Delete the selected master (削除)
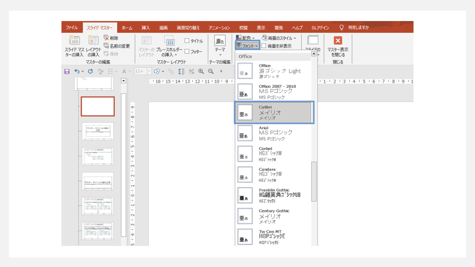The height and width of the screenshot is (267, 475). [x=111, y=38]
